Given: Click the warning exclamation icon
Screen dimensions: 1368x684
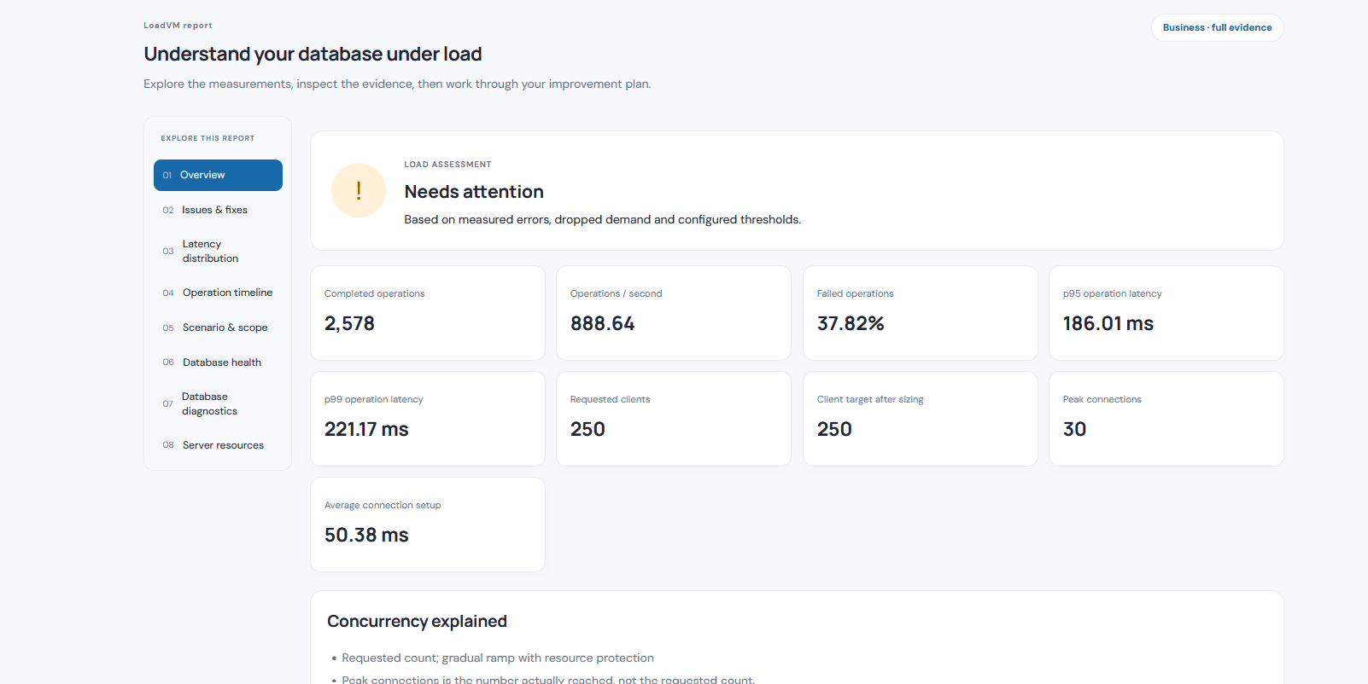Looking at the screenshot, I should [359, 190].
